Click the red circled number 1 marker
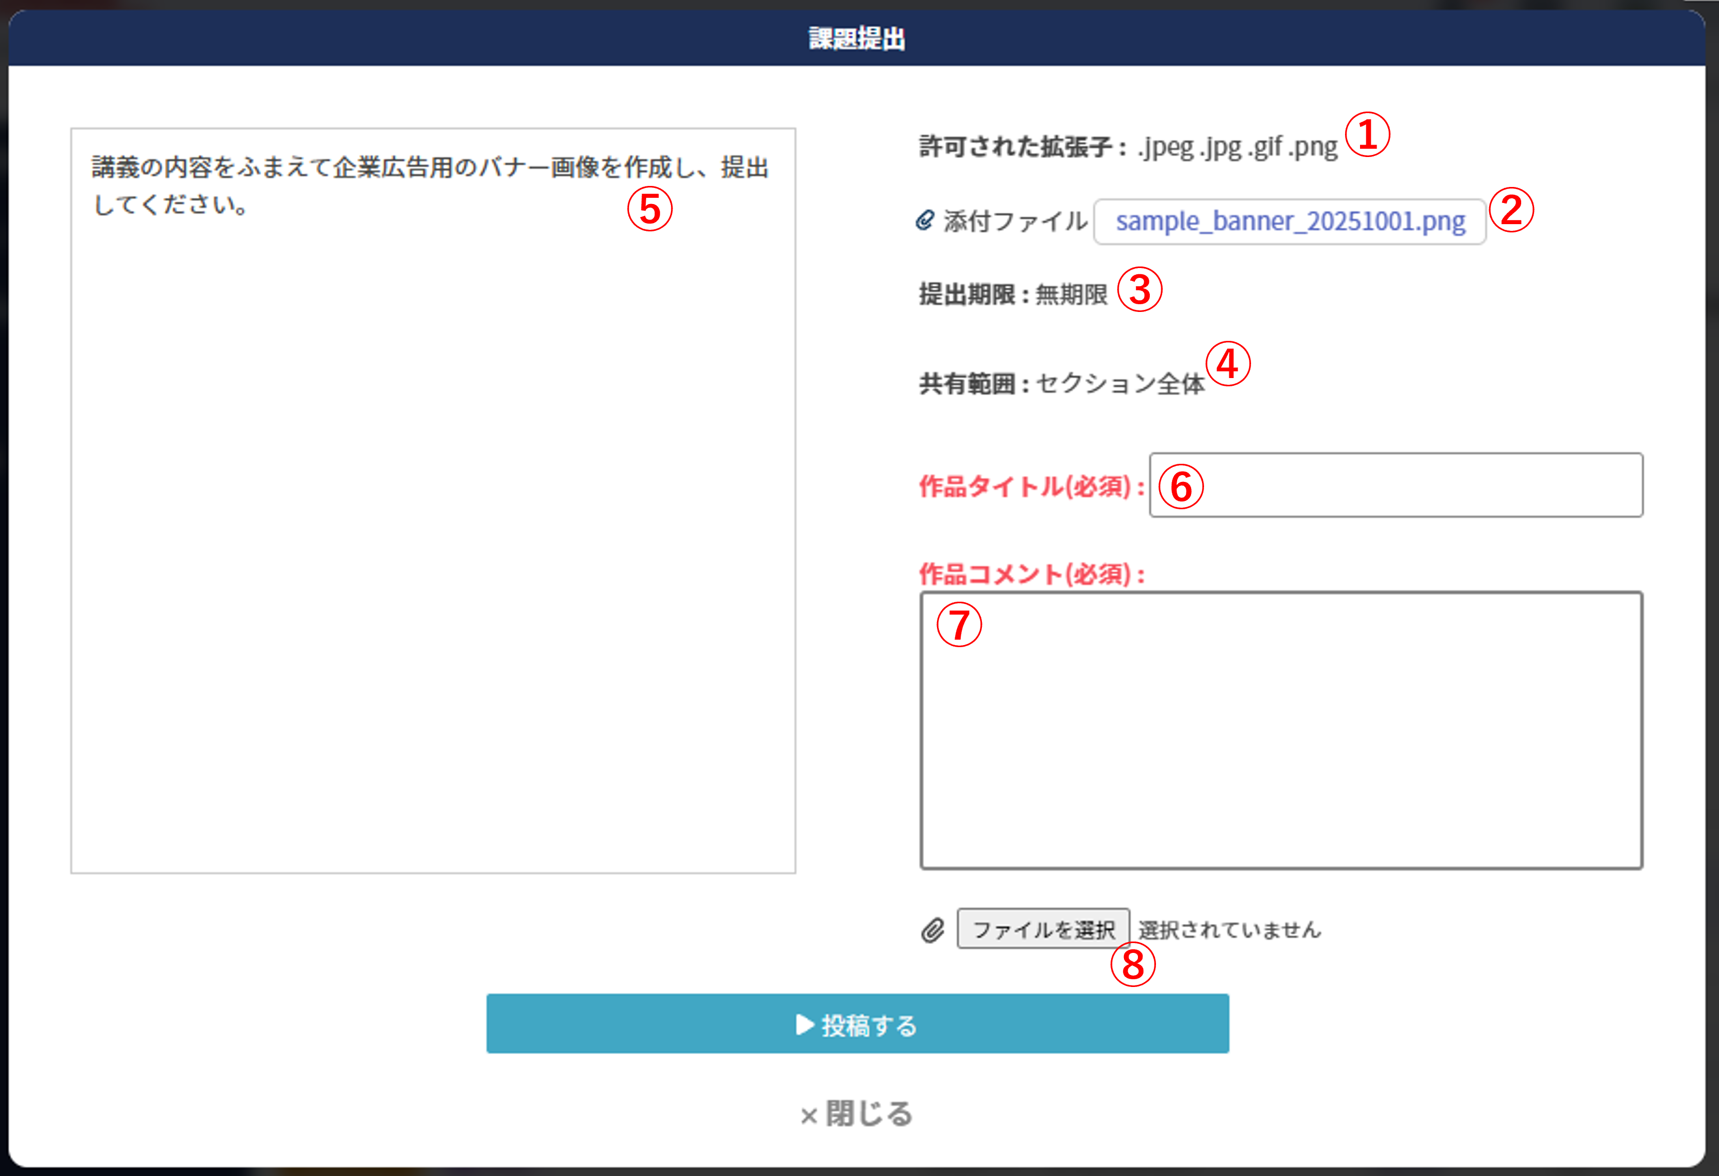 pyautogui.click(x=1367, y=135)
